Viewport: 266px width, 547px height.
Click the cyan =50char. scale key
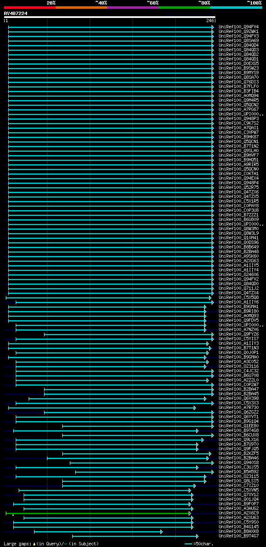(188, 544)
